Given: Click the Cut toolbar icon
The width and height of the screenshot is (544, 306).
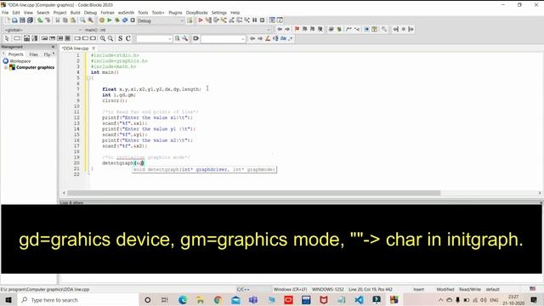Looking at the screenshot, I should (x=58, y=20).
